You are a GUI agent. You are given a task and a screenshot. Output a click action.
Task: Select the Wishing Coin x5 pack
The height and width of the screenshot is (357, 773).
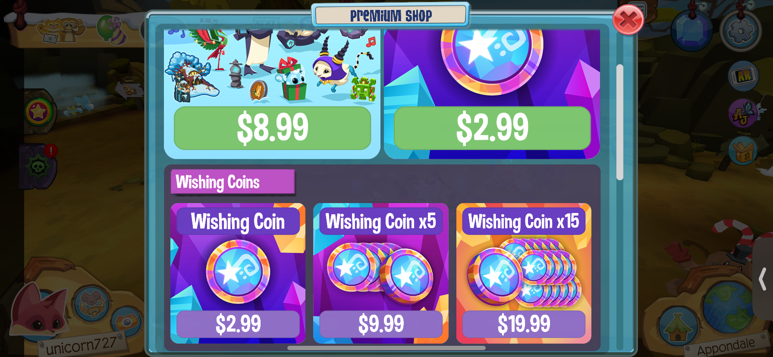(x=381, y=273)
